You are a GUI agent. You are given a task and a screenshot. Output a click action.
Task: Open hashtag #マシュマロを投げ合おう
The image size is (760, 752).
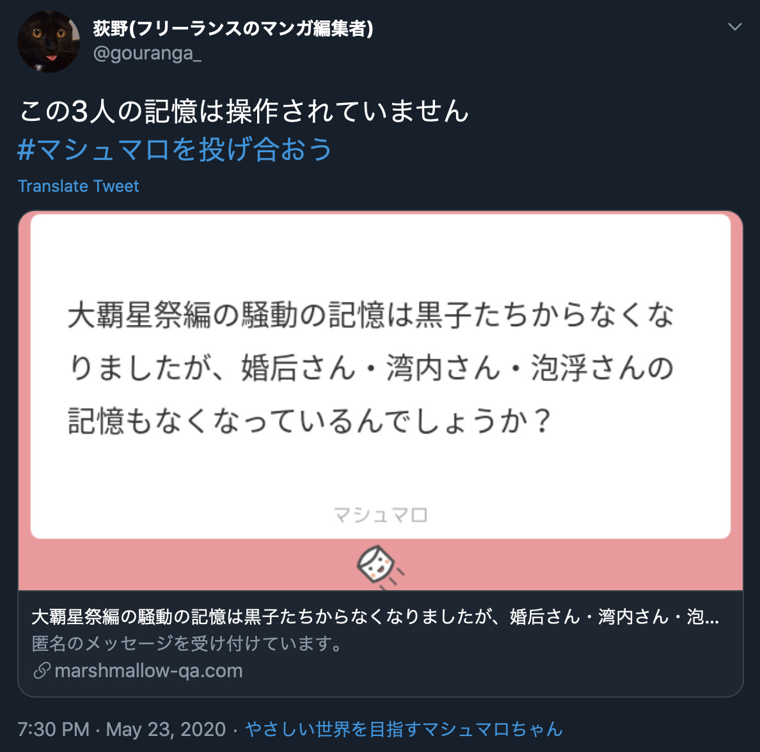(x=175, y=149)
